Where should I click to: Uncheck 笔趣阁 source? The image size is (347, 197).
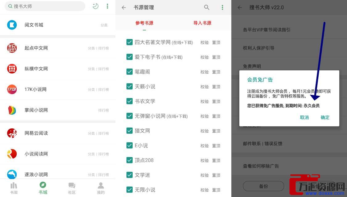click(x=130, y=72)
